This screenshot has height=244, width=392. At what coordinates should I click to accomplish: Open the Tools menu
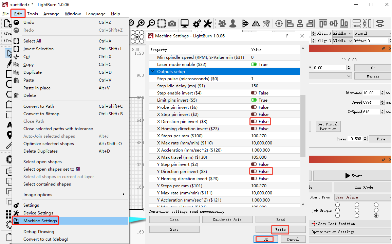coord(33,14)
